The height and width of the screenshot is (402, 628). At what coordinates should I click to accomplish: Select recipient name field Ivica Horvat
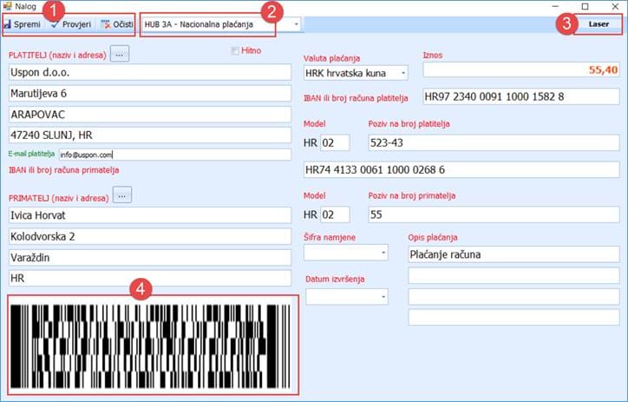(150, 215)
